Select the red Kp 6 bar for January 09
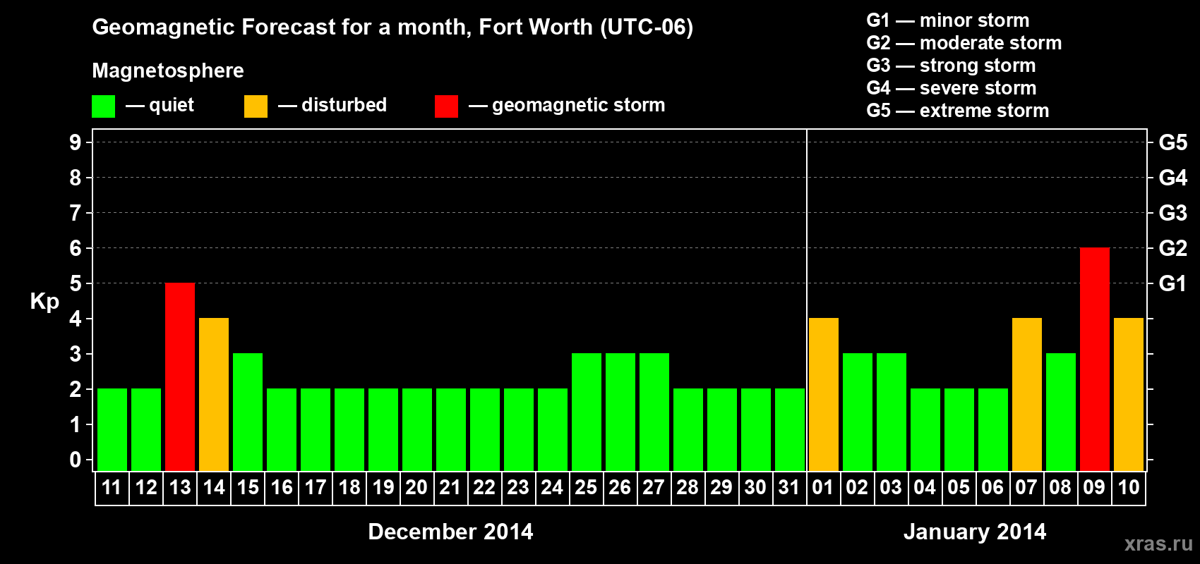 click(x=1095, y=360)
